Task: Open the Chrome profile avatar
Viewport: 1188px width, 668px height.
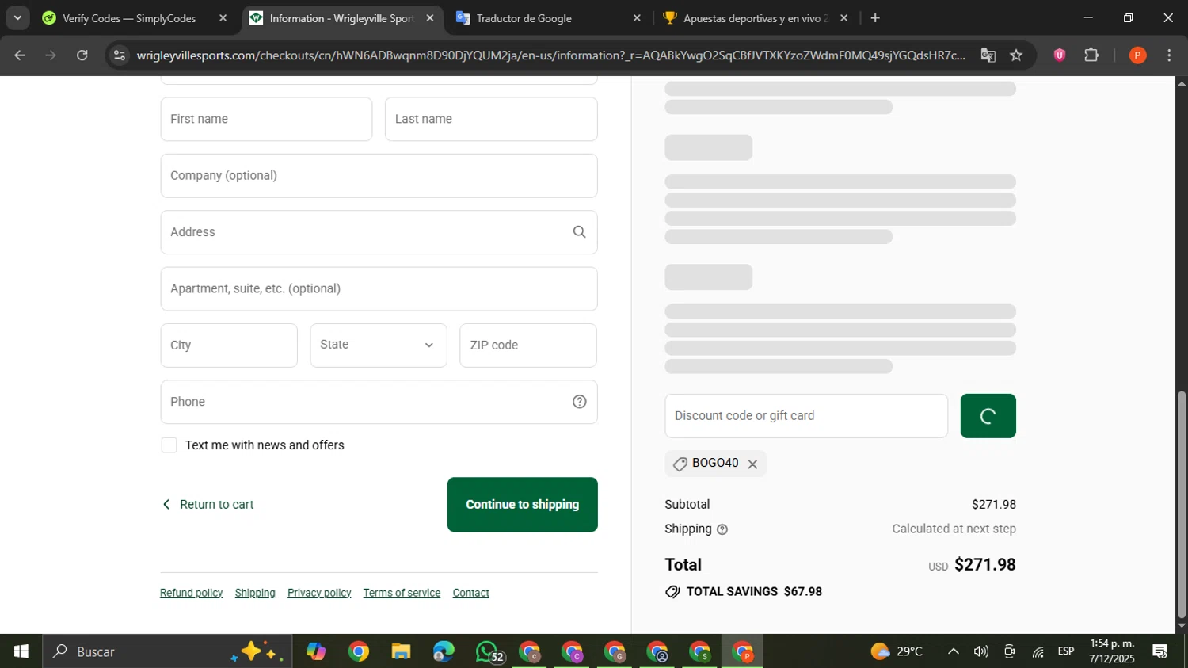Action: 1137,55
